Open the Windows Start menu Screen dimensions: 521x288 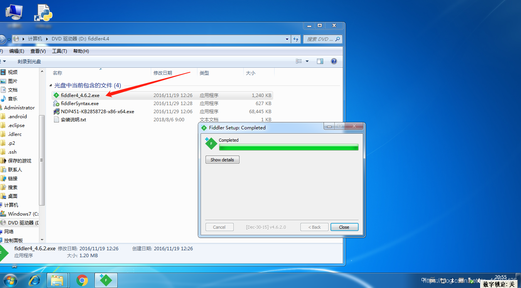10,280
